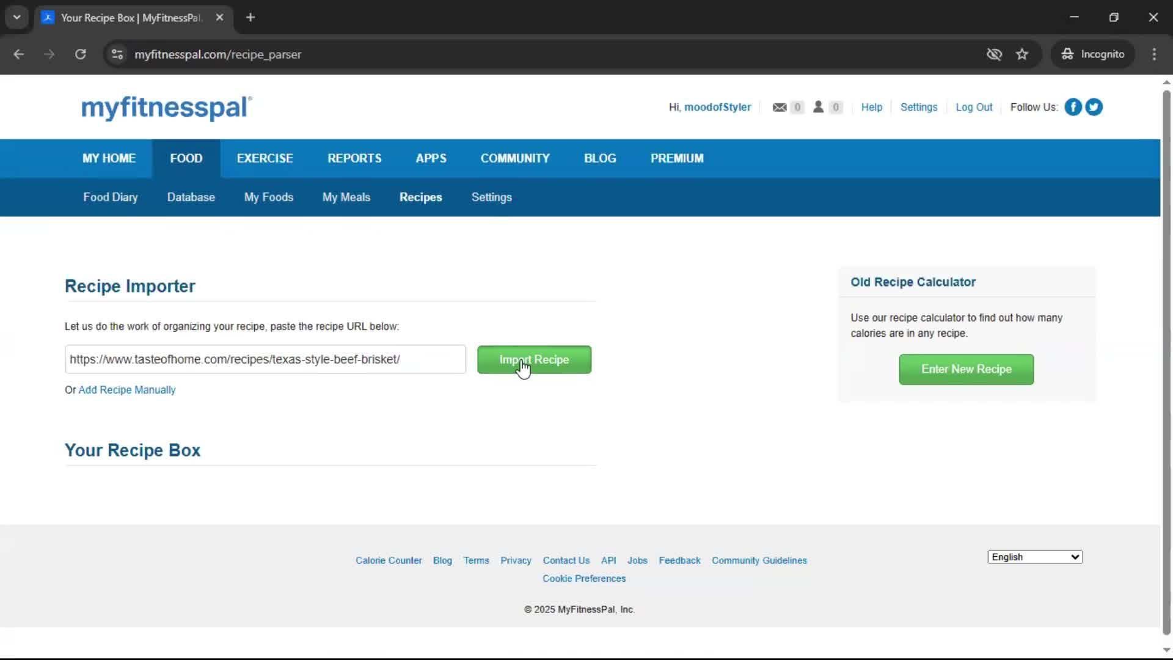The width and height of the screenshot is (1173, 660).
Task: Open the food Settings sub-tab
Action: (x=492, y=197)
